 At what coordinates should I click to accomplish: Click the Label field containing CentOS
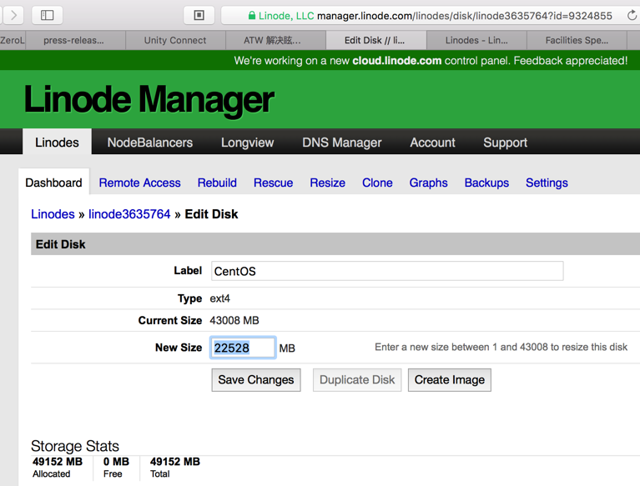(x=387, y=271)
